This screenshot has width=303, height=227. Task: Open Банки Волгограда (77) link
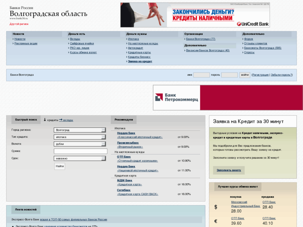click(200, 39)
